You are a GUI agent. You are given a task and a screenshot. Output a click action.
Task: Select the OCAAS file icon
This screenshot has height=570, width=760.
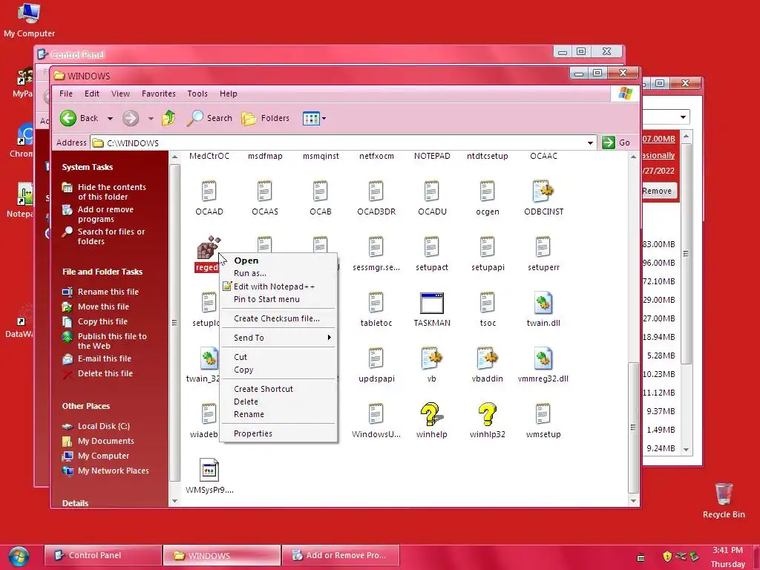[265, 191]
